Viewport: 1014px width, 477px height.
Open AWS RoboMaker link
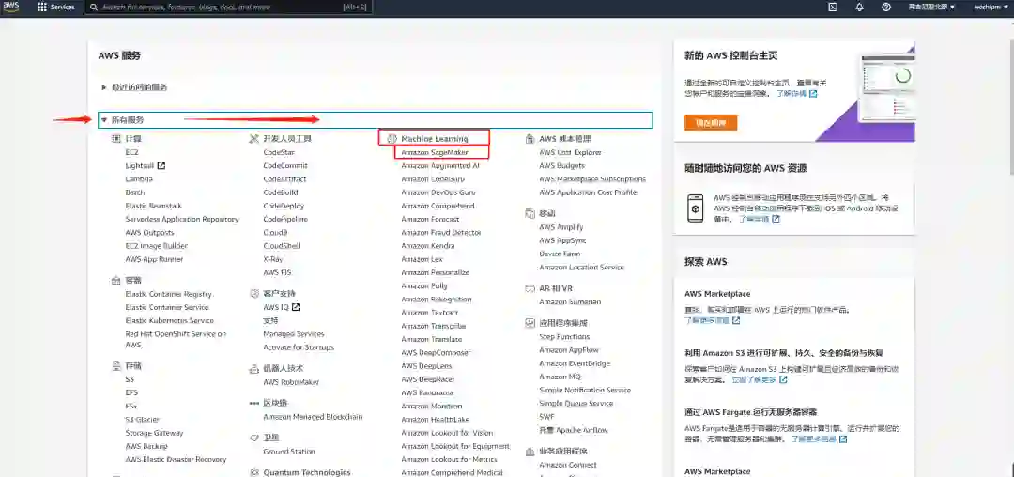(291, 382)
